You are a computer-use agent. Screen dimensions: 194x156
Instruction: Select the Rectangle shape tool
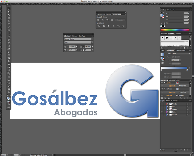point(9,30)
